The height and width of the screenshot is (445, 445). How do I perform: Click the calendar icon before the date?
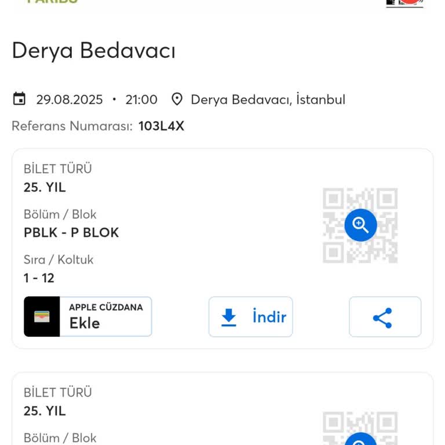19,99
